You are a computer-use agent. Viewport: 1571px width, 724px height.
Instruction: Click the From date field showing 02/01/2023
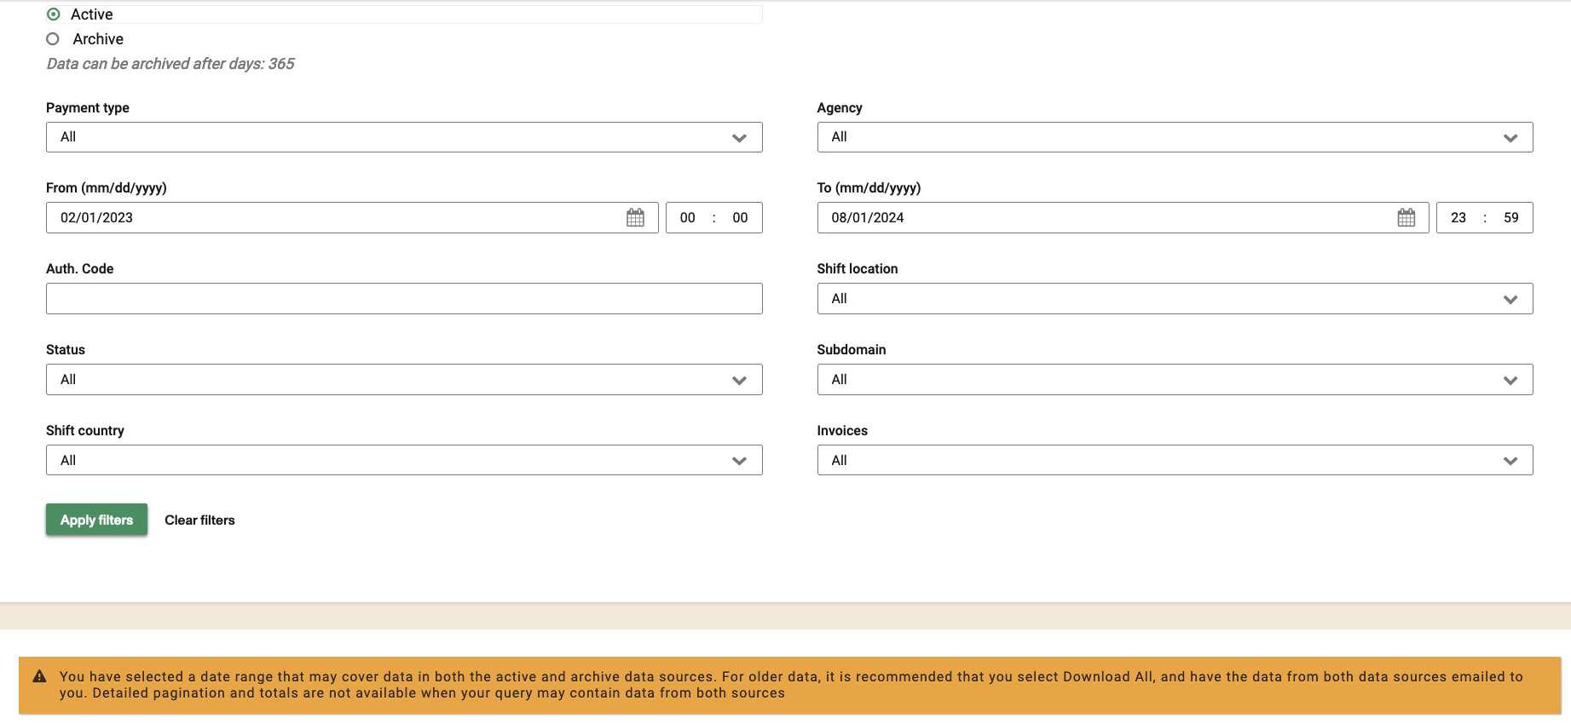coord(352,218)
